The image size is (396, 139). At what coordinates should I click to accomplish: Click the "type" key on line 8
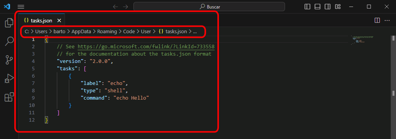point(90,91)
